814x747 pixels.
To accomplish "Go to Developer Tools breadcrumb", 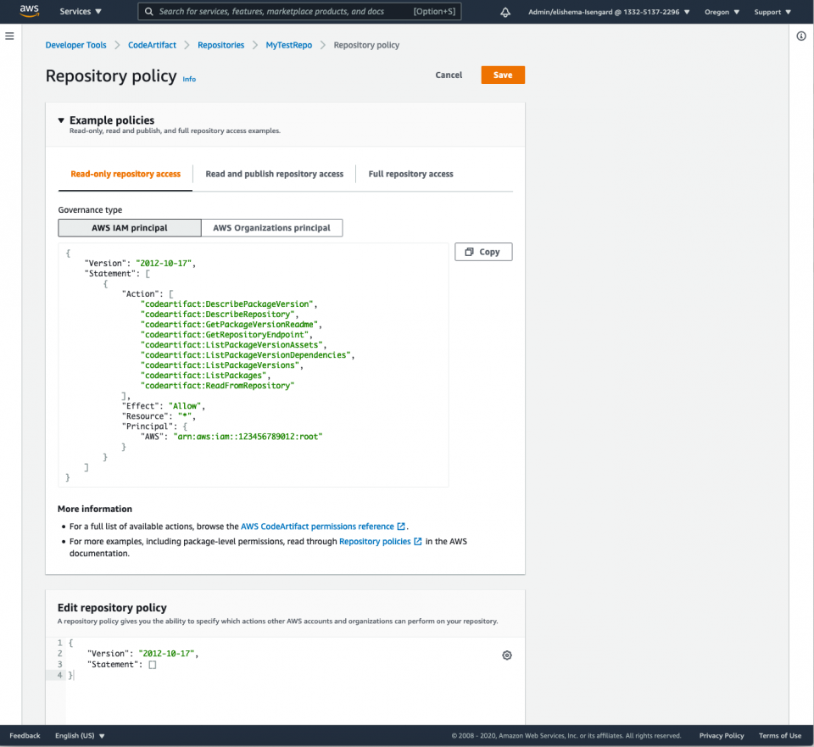I will 75,45.
